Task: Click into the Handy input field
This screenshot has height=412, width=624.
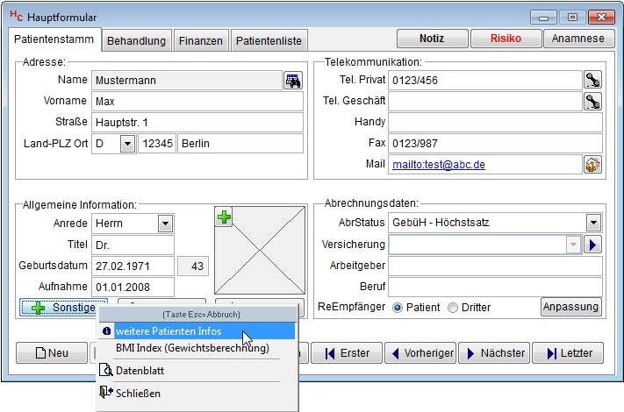Action: tap(495, 122)
